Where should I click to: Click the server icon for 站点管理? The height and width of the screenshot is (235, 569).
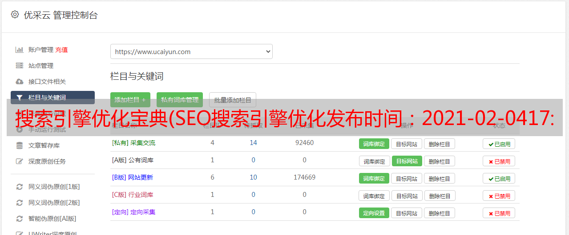[20, 66]
